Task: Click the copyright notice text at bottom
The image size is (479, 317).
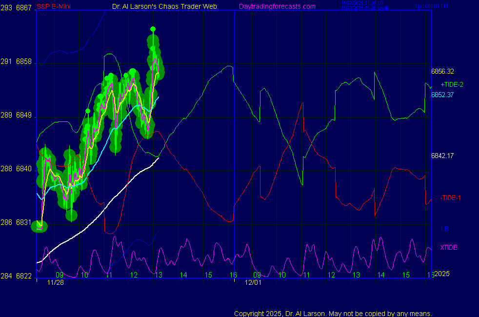Action: point(333,313)
